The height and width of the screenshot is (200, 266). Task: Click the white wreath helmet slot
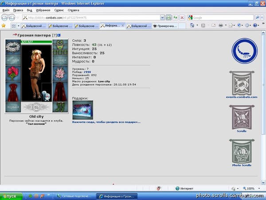[13, 47]
